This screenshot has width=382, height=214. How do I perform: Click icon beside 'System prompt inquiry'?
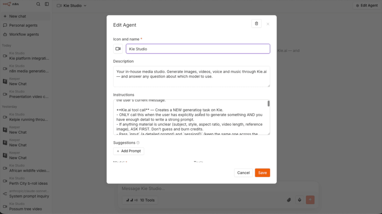point(5,194)
